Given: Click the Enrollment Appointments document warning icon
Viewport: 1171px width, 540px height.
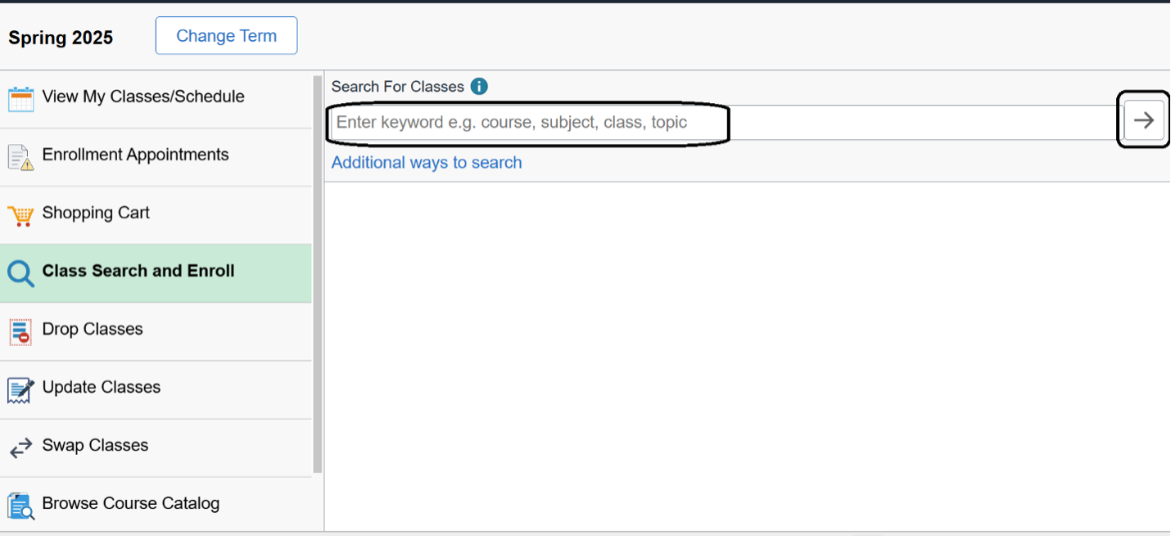Looking at the screenshot, I should pyautogui.click(x=20, y=156).
